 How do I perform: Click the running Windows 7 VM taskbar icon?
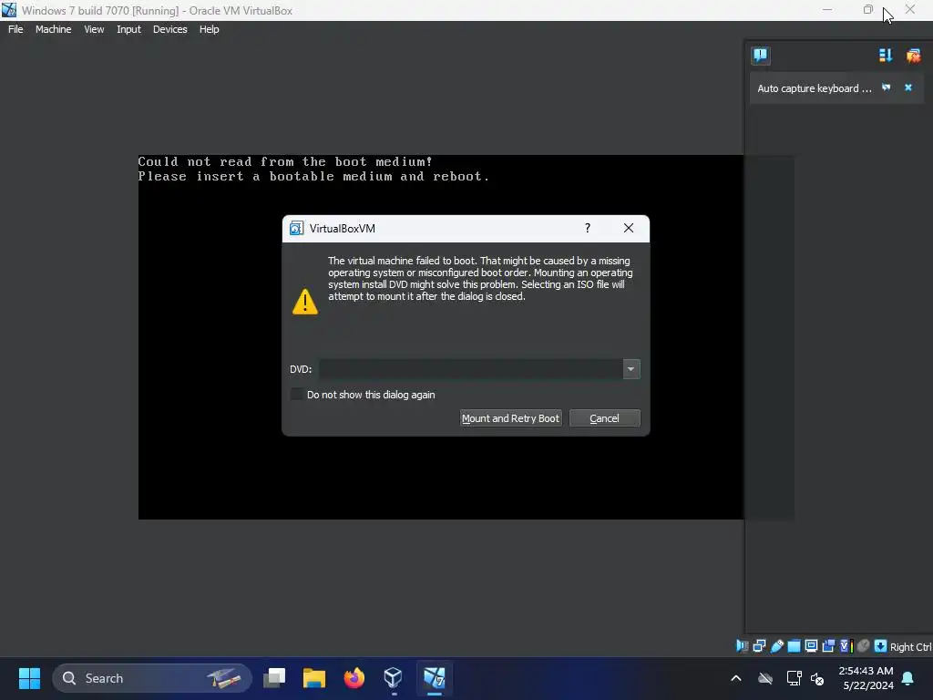[434, 678]
